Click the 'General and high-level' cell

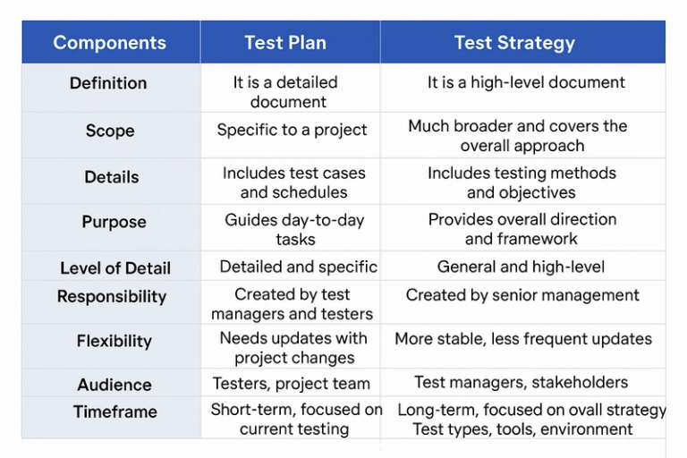click(x=521, y=267)
